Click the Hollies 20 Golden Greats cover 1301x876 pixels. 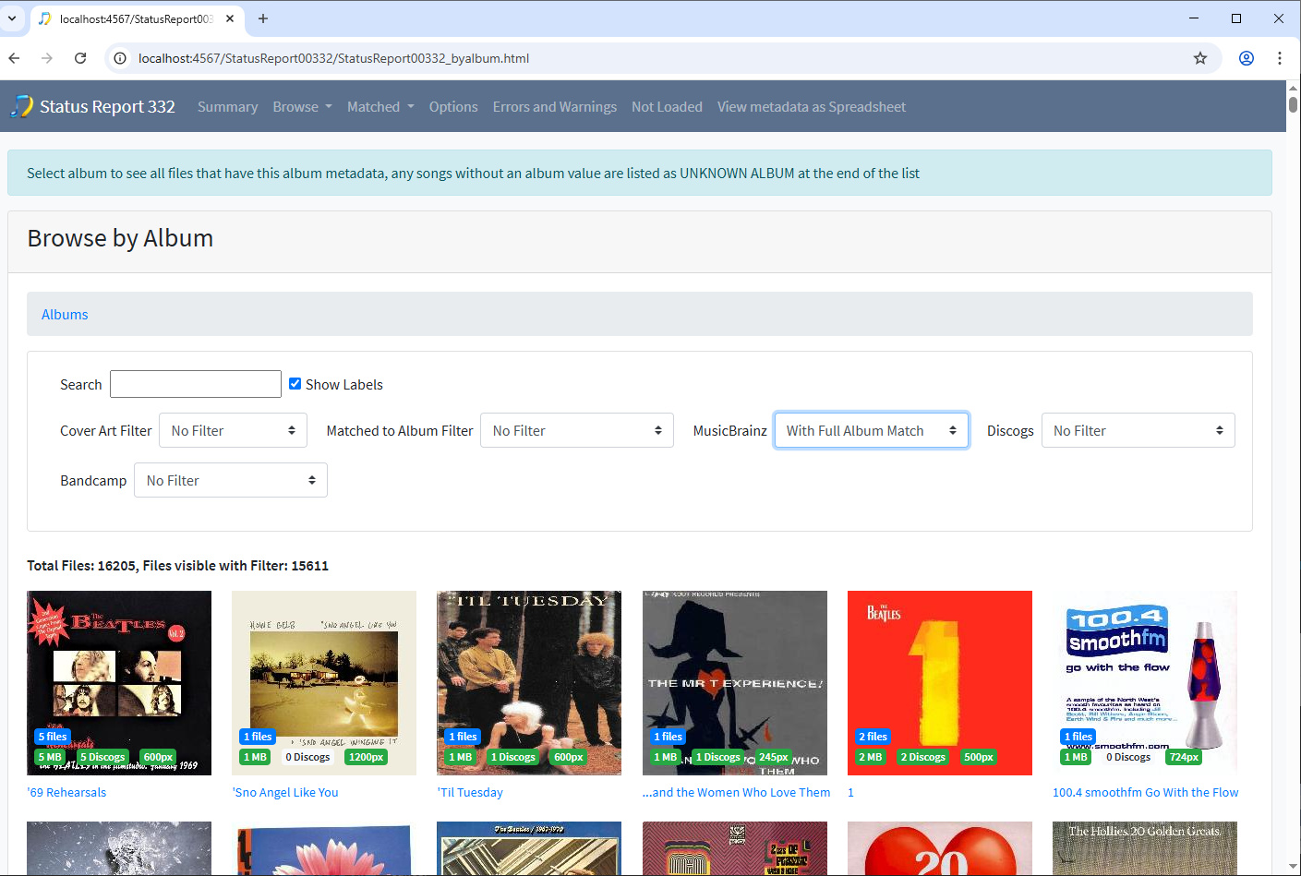[1145, 848]
